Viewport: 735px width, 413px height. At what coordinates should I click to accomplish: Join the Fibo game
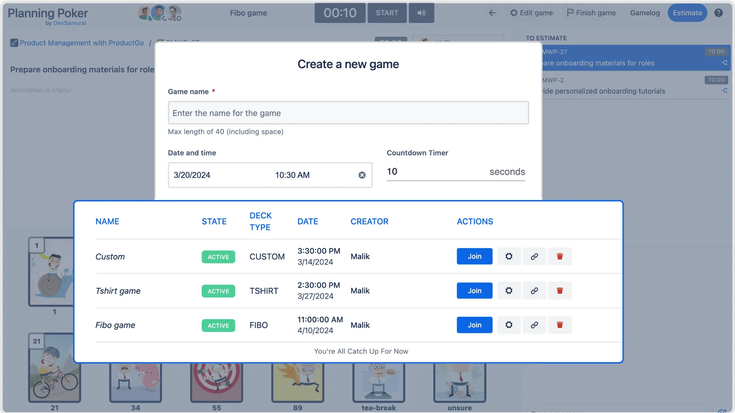(x=474, y=325)
